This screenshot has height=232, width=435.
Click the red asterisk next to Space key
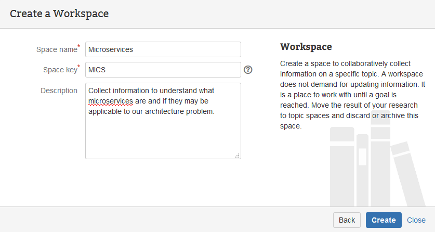coord(79,67)
